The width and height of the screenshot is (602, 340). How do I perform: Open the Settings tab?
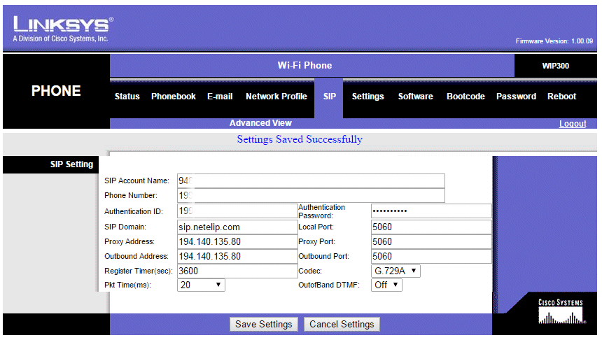click(x=367, y=97)
